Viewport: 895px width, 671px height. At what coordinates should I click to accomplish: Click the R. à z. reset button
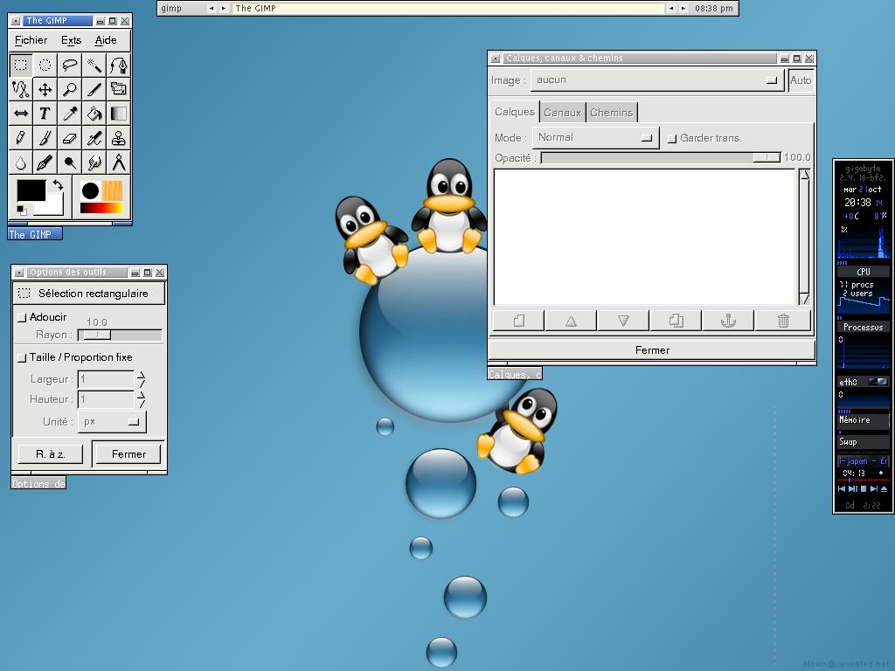click(x=50, y=454)
